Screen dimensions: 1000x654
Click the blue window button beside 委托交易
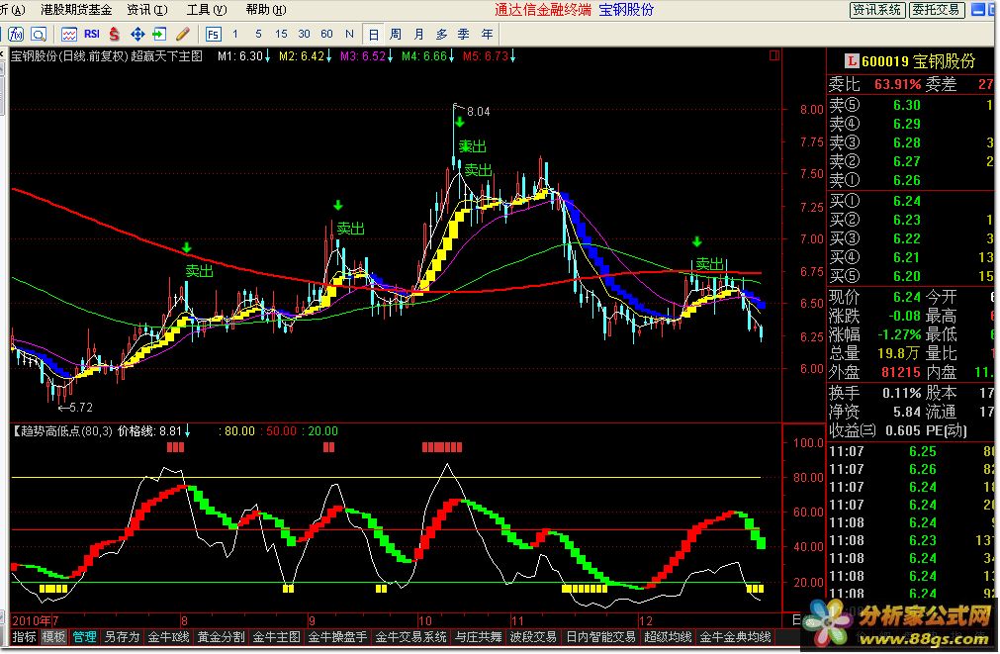point(977,10)
